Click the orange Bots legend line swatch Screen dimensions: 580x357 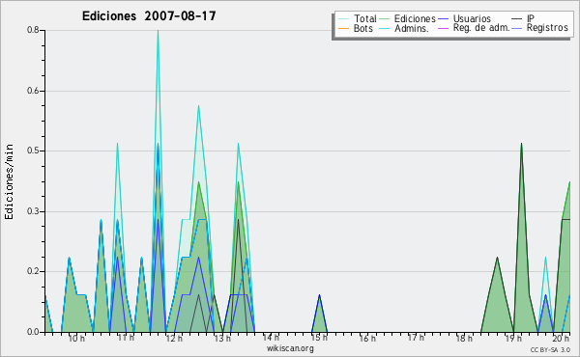coord(343,28)
